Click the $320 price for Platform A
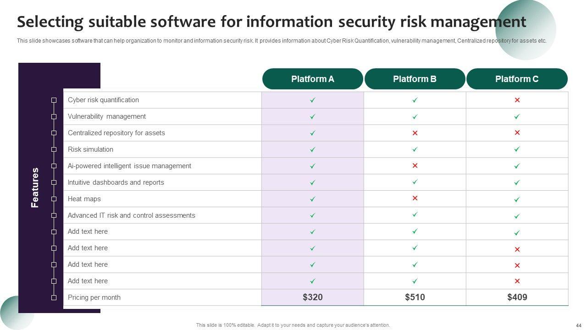 (x=312, y=297)
